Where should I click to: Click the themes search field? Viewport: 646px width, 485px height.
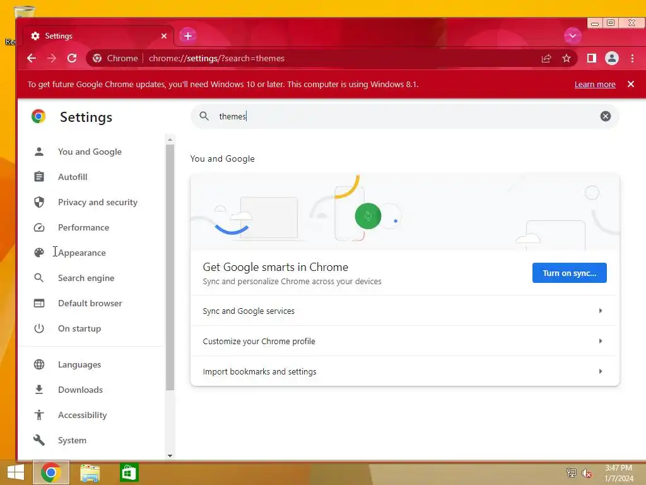404,116
